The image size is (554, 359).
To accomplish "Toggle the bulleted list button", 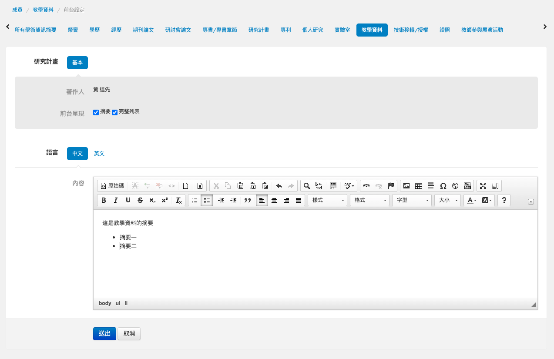I will (x=207, y=200).
